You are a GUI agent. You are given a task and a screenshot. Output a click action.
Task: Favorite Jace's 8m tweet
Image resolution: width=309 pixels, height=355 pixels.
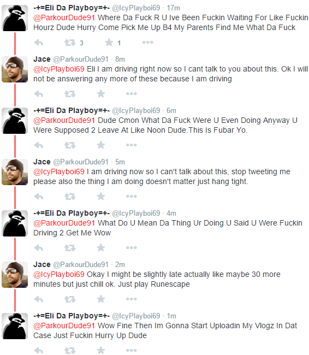click(x=101, y=93)
